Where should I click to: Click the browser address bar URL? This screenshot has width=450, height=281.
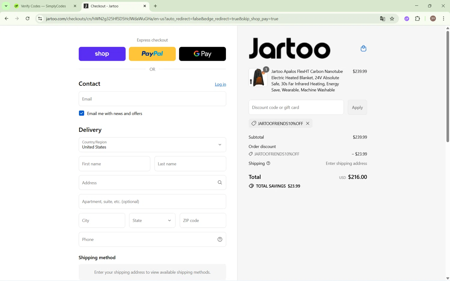(162, 19)
